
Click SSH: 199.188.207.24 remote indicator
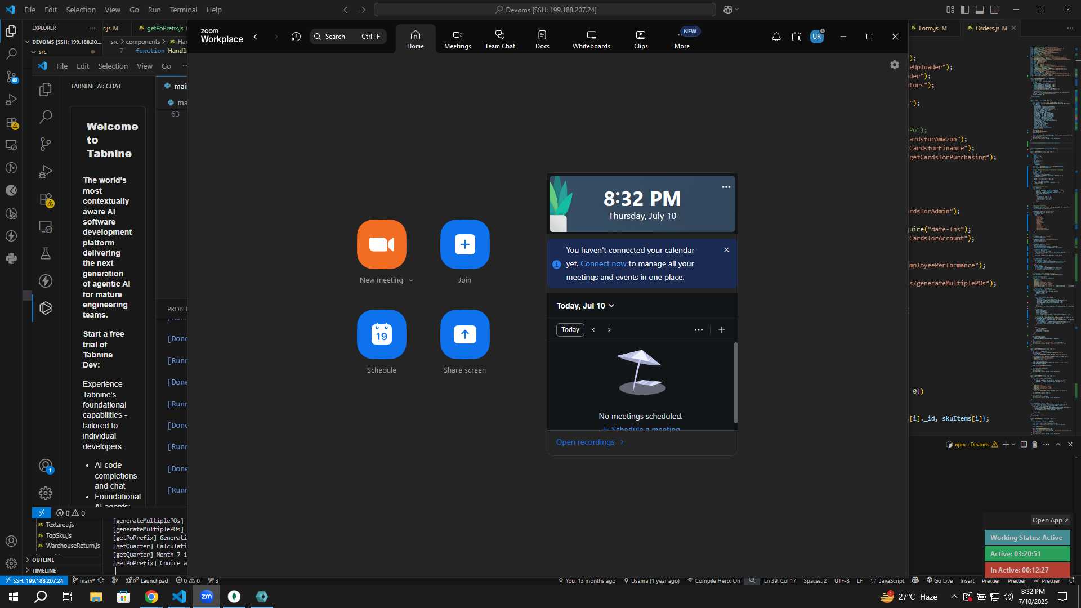tap(34, 580)
